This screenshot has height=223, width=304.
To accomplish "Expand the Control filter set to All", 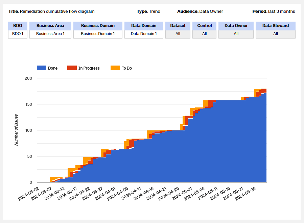I will [x=204, y=34].
